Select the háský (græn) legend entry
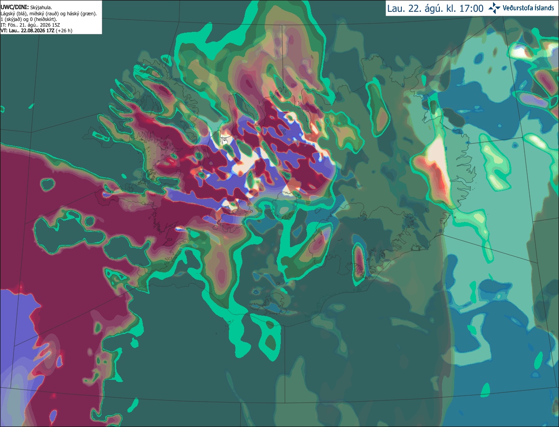 point(81,14)
